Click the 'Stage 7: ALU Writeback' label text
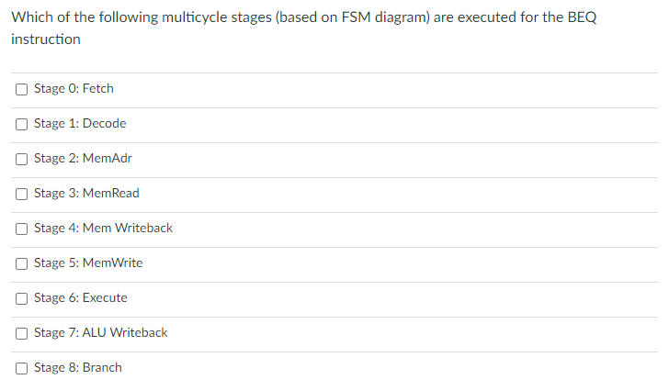The image size is (669, 391). [101, 333]
